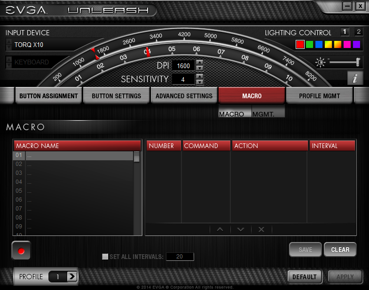Select lighting control profile 1
The height and width of the screenshot is (290, 369).
pyautogui.click(x=345, y=32)
